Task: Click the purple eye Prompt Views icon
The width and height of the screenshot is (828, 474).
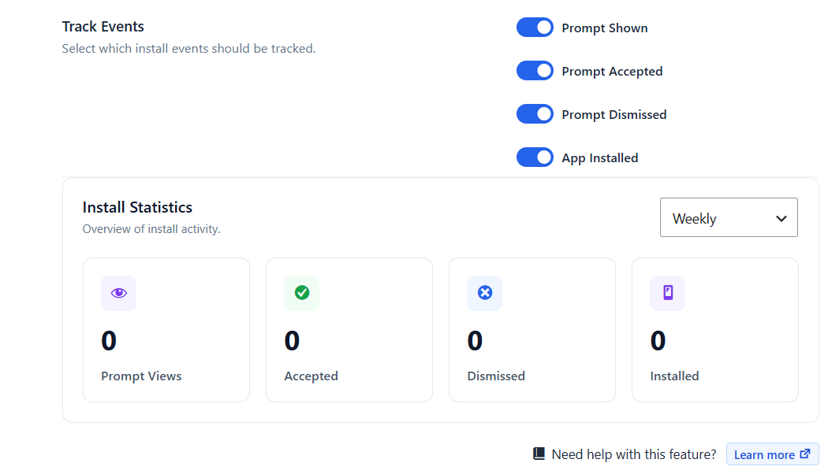Action: tap(119, 293)
